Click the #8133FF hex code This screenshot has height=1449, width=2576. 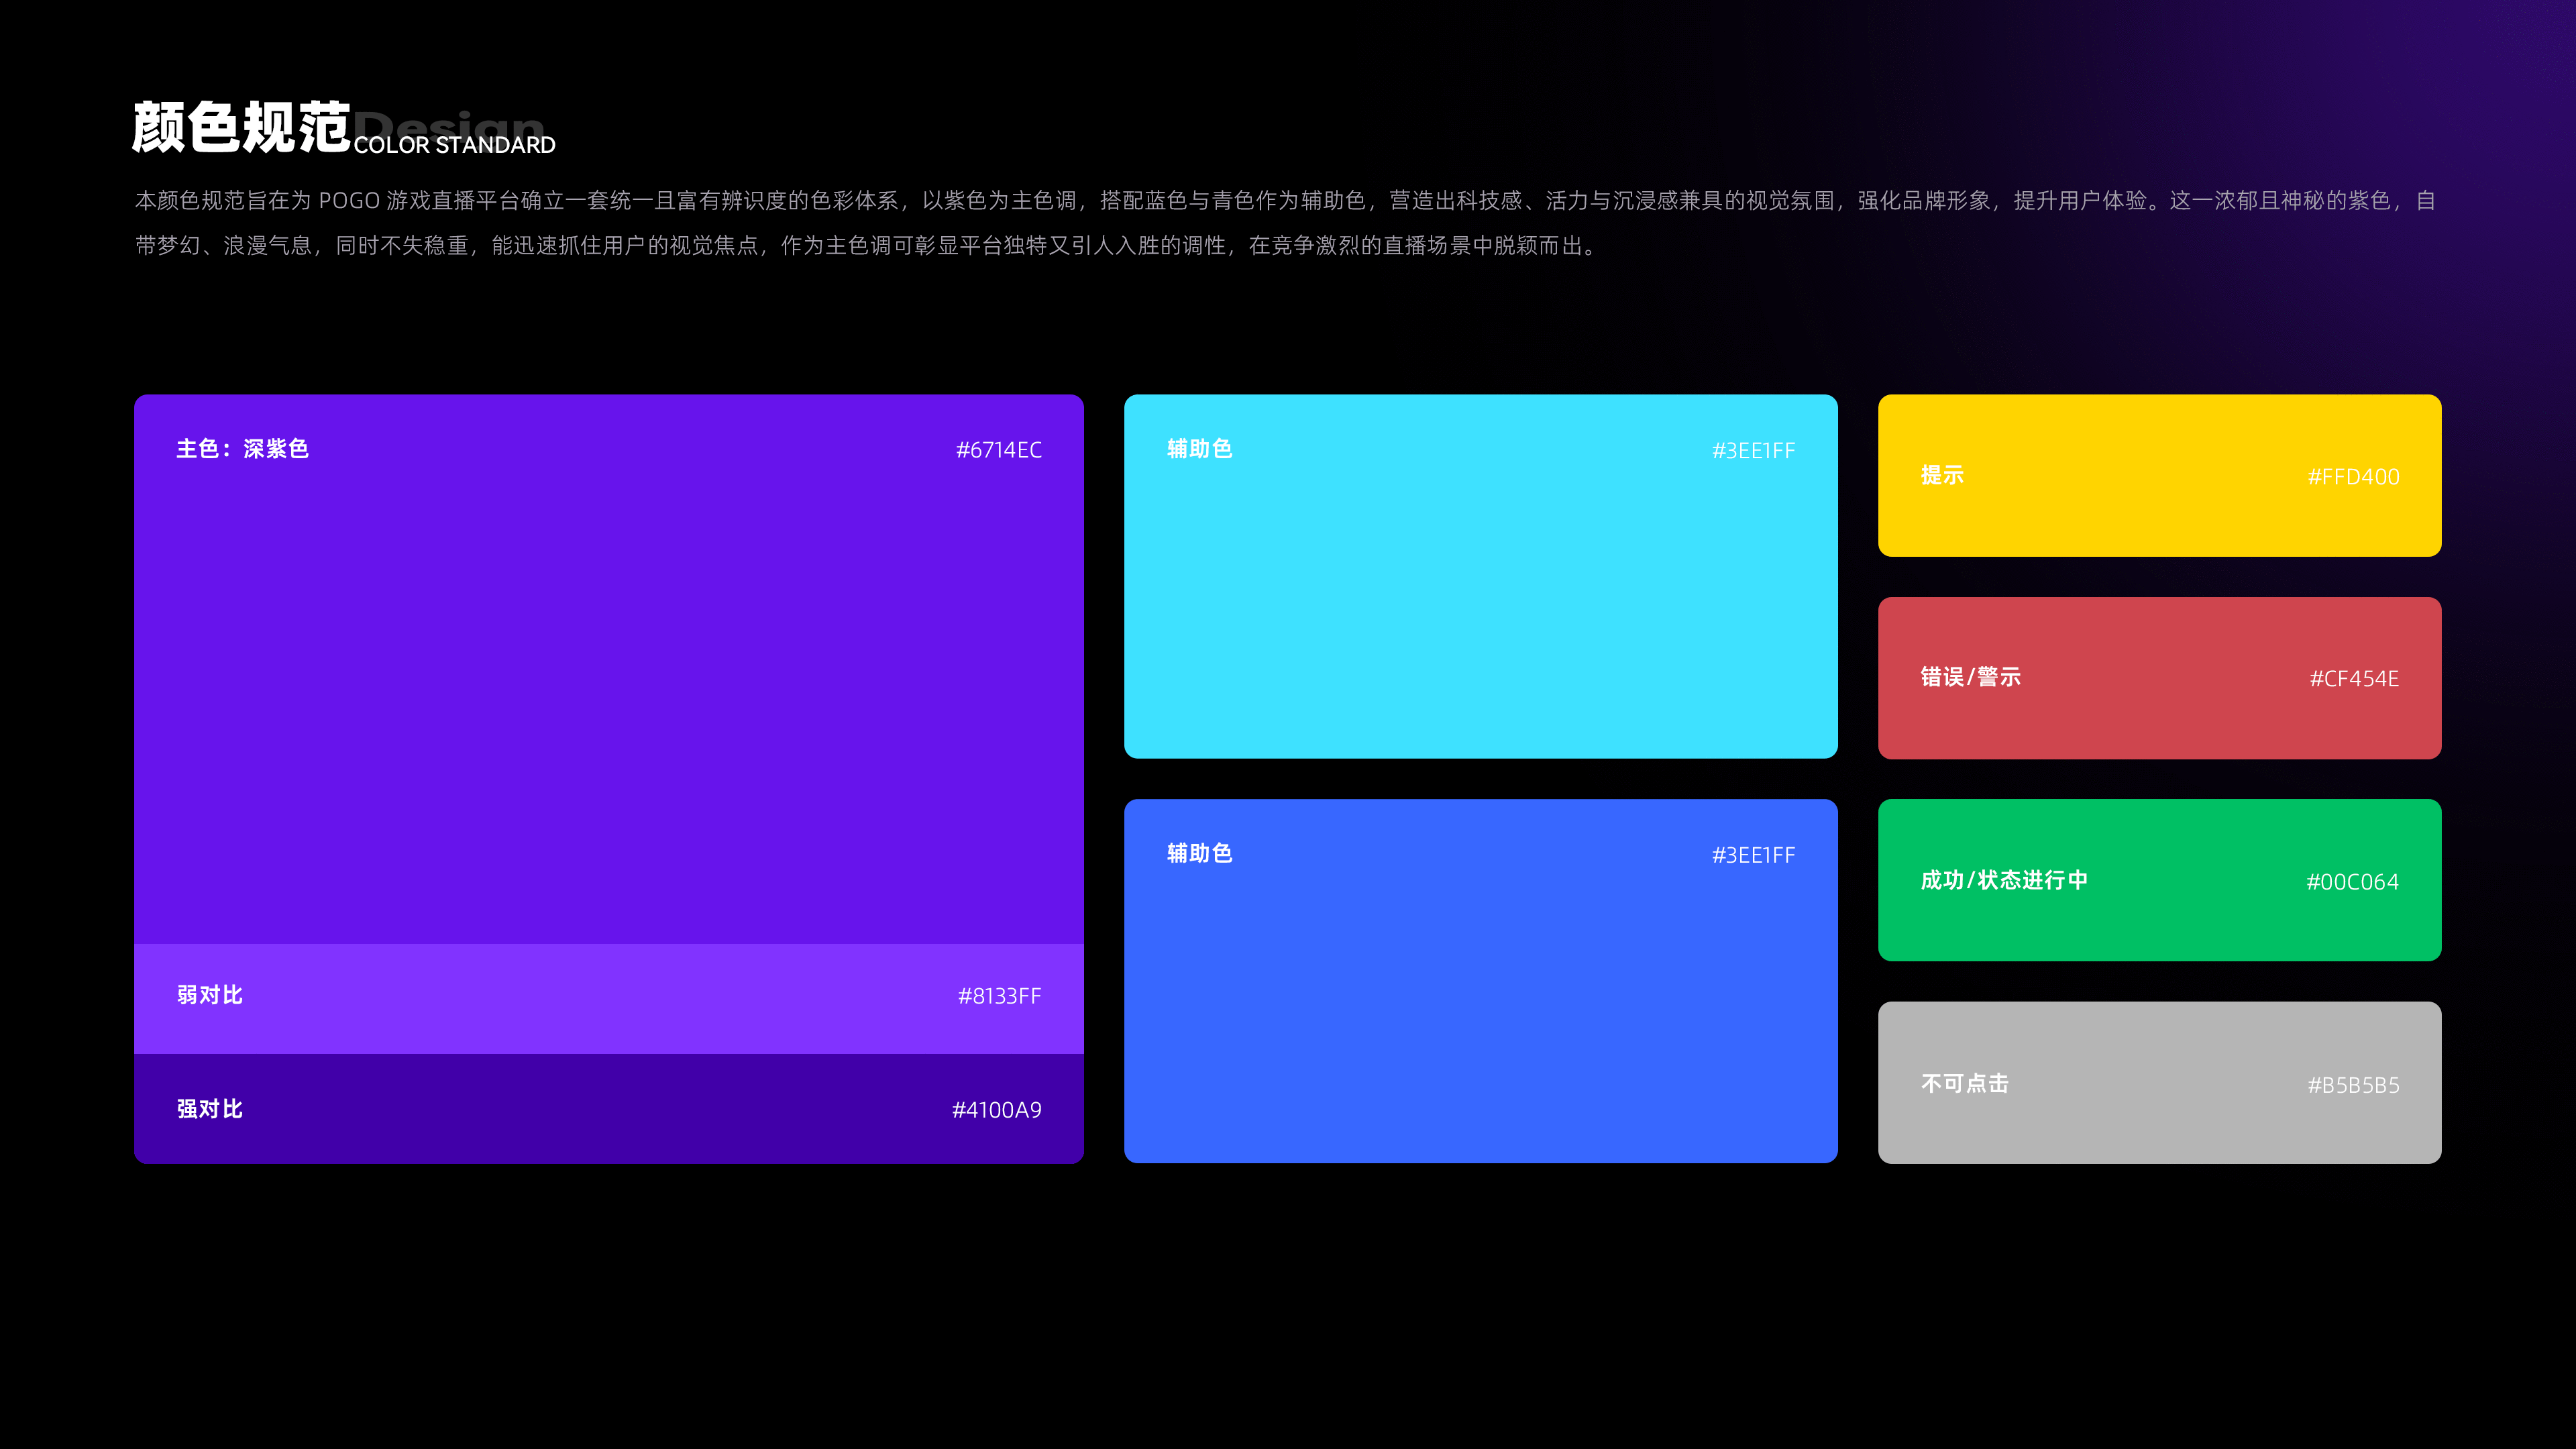[999, 996]
